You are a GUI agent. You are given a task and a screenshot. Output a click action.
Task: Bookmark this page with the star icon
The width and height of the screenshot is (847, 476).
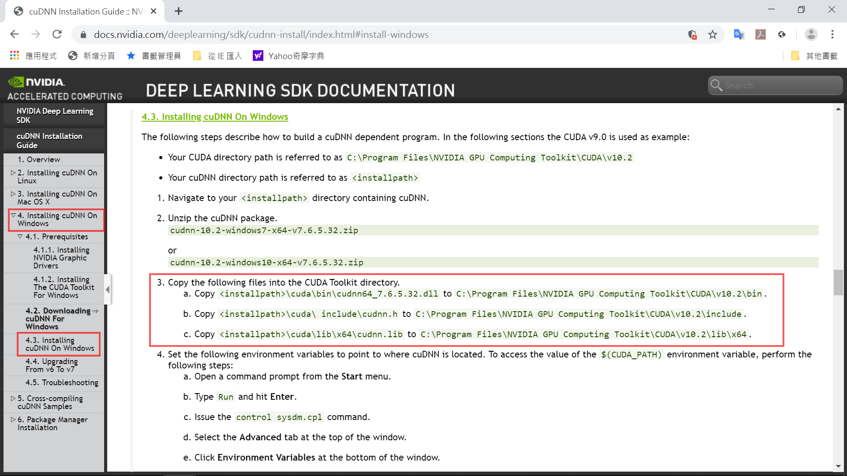pos(712,34)
